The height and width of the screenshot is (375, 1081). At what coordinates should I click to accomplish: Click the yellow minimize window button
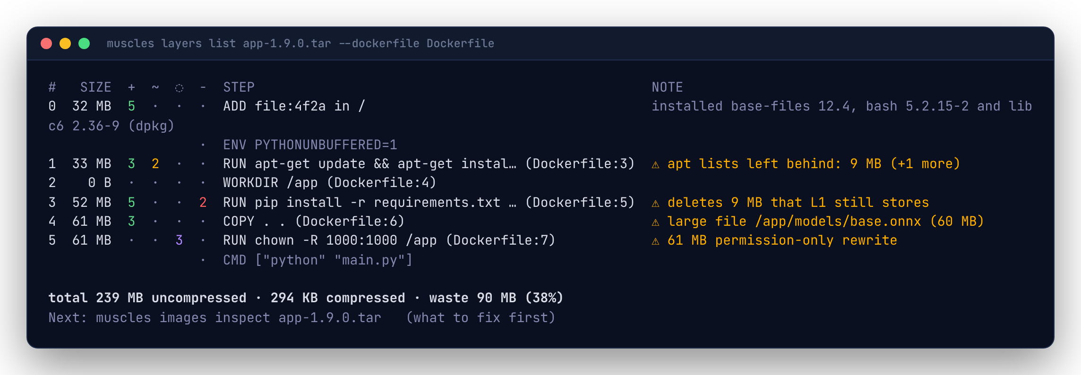(x=65, y=43)
